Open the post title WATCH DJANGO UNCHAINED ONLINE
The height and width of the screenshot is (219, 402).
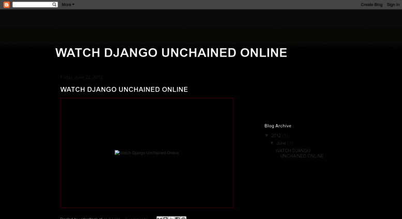[124, 90]
